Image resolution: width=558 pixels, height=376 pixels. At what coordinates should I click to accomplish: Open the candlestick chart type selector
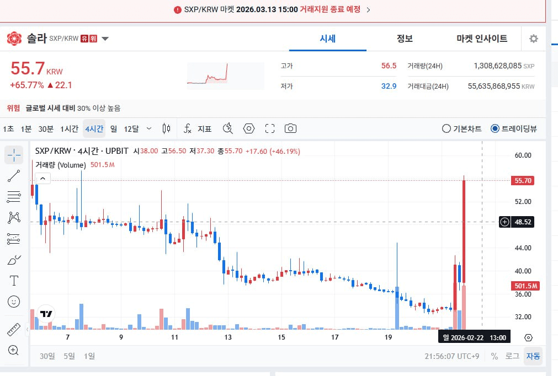(x=166, y=128)
